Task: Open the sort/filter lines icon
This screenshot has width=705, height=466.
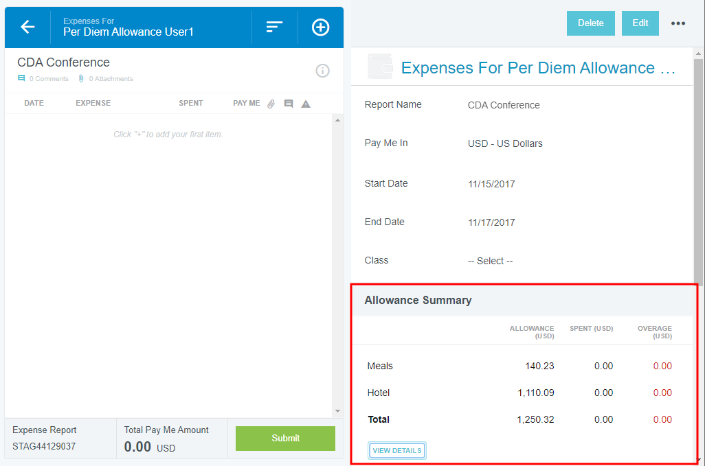Action: pos(274,27)
